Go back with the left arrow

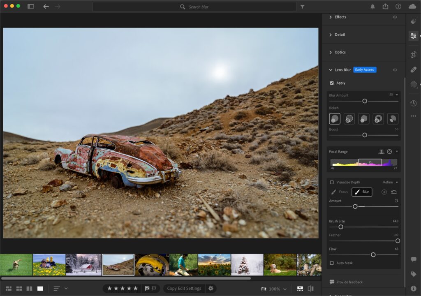[x=46, y=7]
